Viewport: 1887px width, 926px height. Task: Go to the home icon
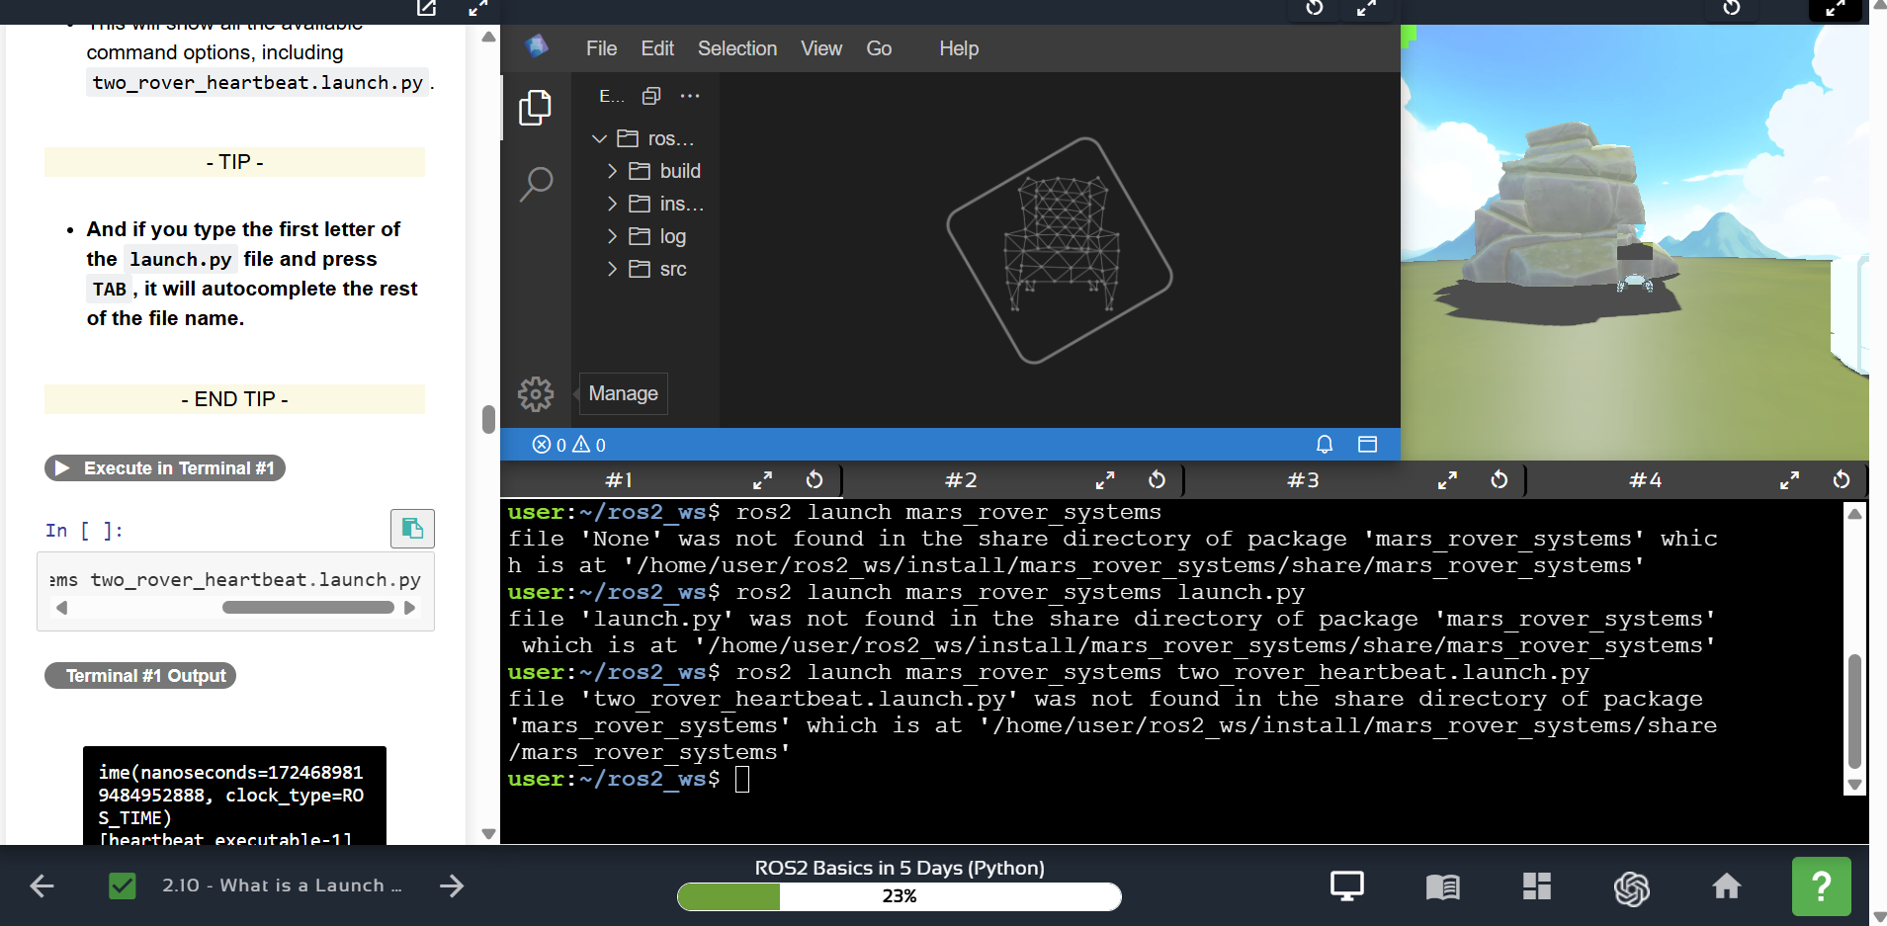pos(1726,886)
